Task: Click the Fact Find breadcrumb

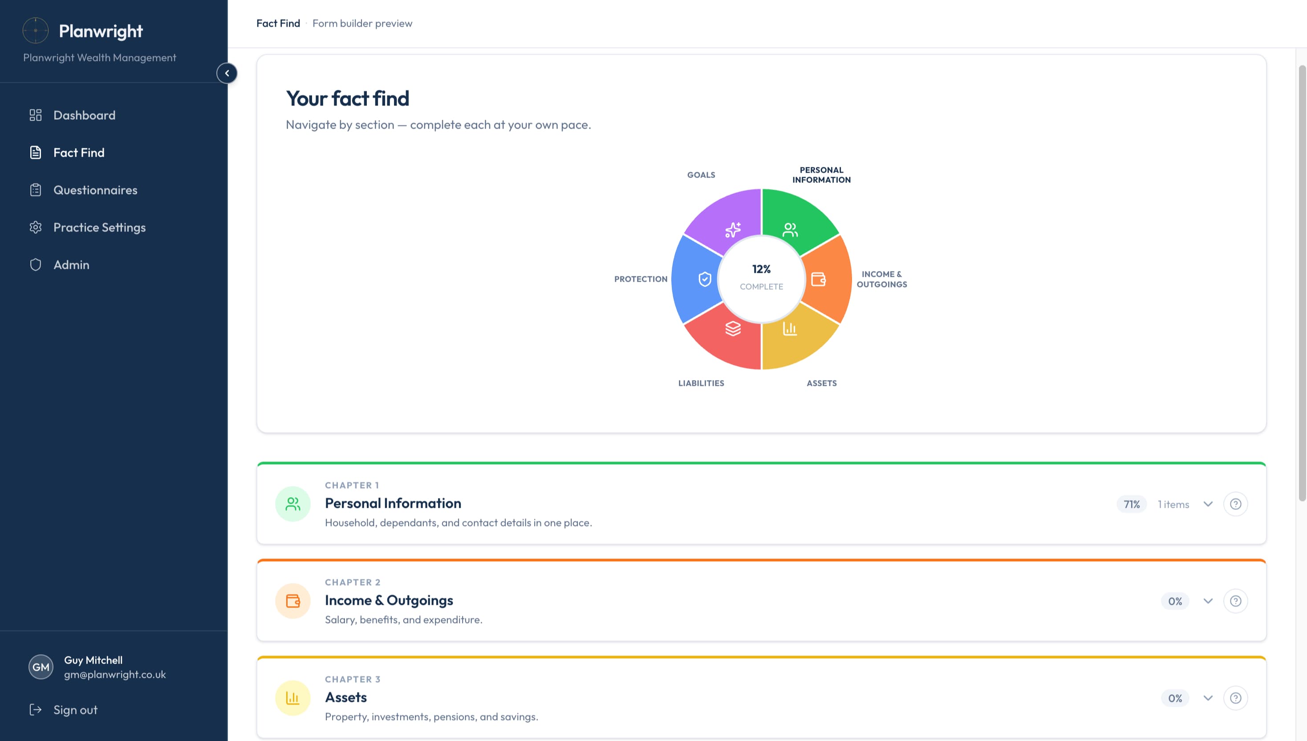Action: point(278,24)
